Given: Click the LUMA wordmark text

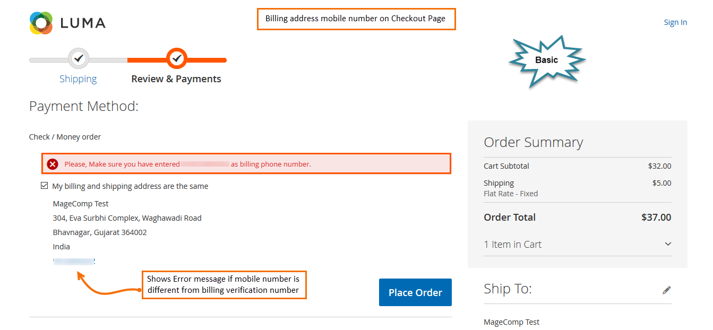Looking at the screenshot, I should pyautogui.click(x=83, y=23).
